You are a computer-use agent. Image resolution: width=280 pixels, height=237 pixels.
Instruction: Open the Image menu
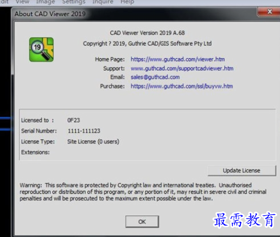(x=46, y=2)
